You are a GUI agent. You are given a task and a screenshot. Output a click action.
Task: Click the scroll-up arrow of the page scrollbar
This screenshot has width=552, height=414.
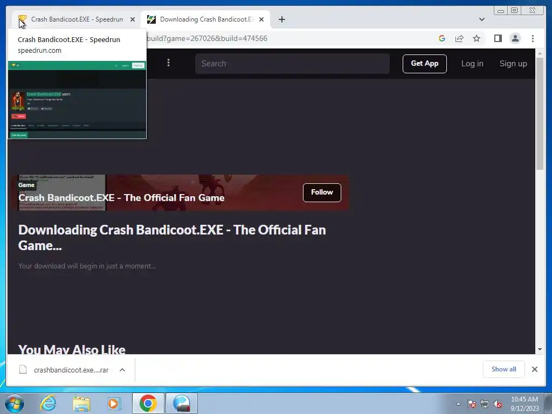pyautogui.click(x=540, y=53)
